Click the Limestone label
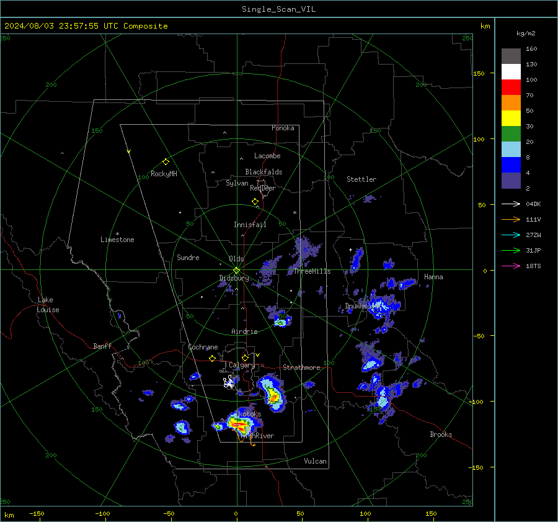This screenshot has width=558, height=522. tap(117, 240)
